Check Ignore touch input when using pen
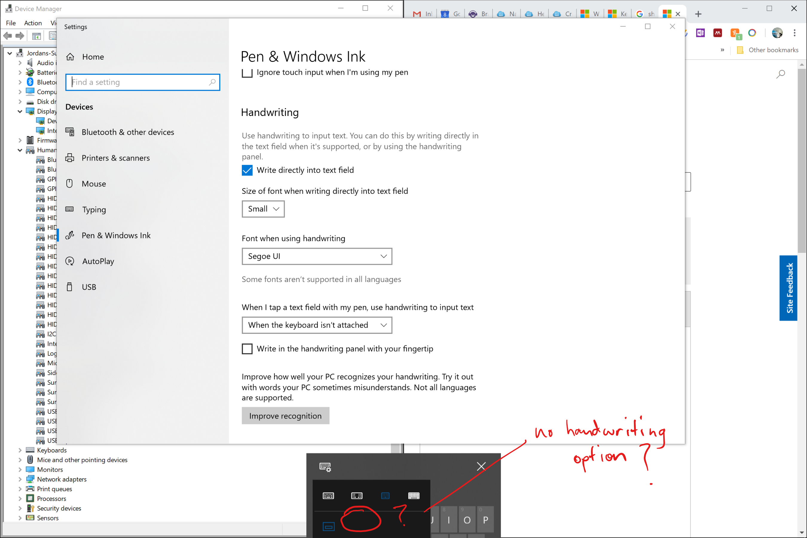The height and width of the screenshot is (538, 807). tap(247, 73)
